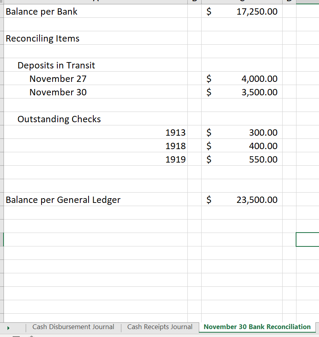The width and height of the screenshot is (319, 337).
Task: Select the Balance per General Ledger cell
Action: (96, 199)
